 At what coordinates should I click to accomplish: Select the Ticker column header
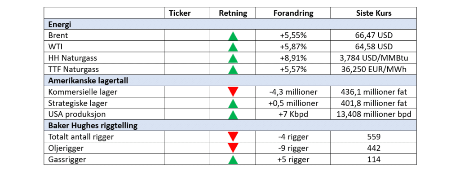point(180,13)
